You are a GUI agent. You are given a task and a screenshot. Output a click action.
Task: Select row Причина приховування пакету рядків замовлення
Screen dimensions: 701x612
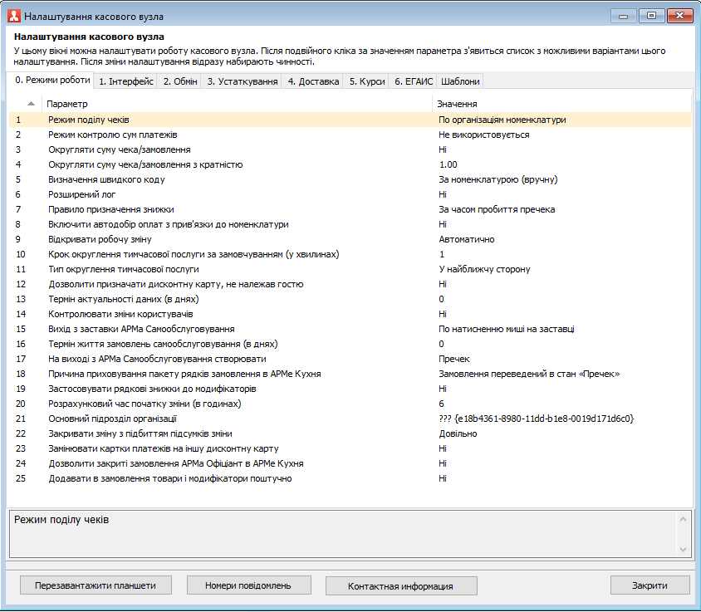pyautogui.click(x=350, y=374)
